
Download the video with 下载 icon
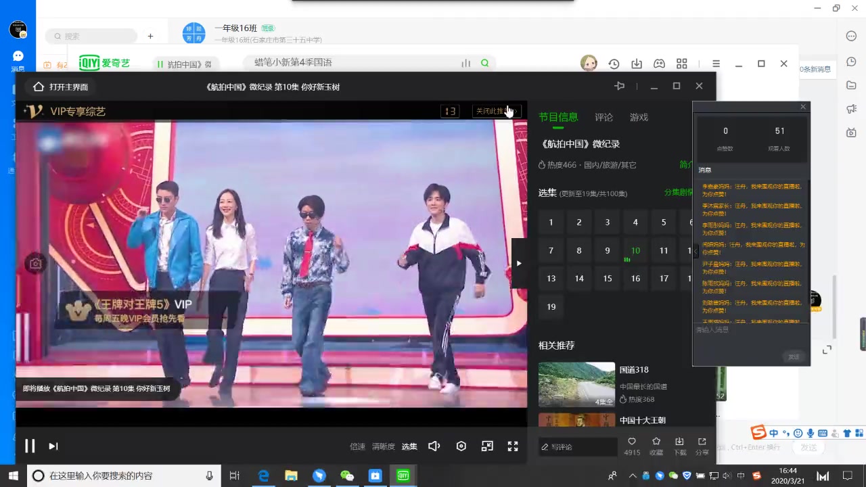(680, 442)
